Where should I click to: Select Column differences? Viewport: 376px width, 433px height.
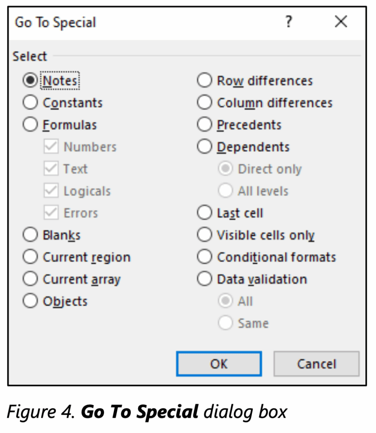click(x=204, y=102)
